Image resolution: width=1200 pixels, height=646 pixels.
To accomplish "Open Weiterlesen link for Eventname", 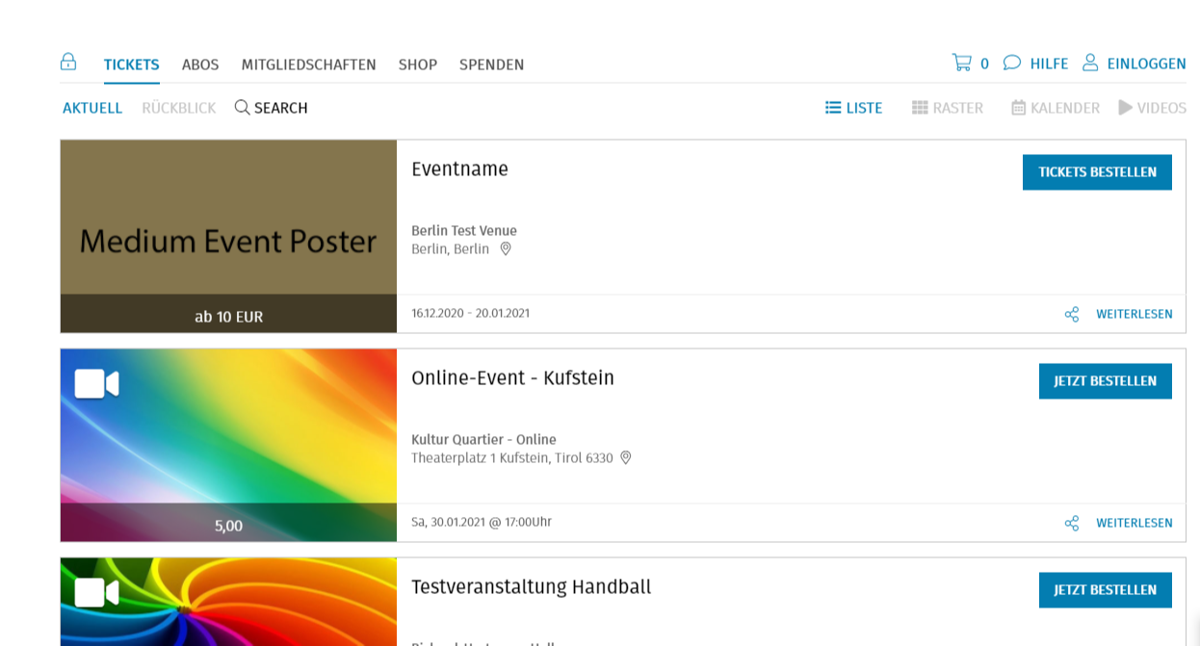I will coord(1134,315).
